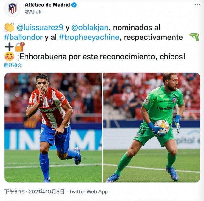204x201 pixels.
Task: Open the right photo of the green-kit goalkeeper
Action: (152, 128)
